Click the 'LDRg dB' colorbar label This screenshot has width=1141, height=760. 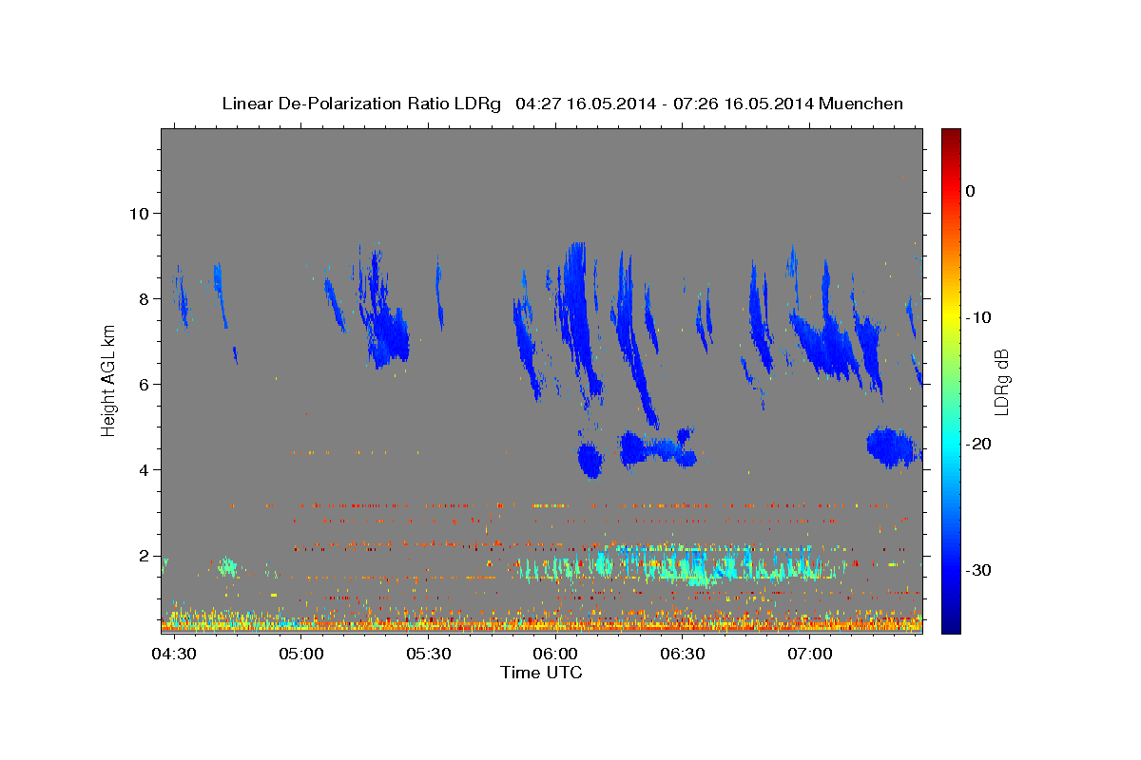(1000, 382)
